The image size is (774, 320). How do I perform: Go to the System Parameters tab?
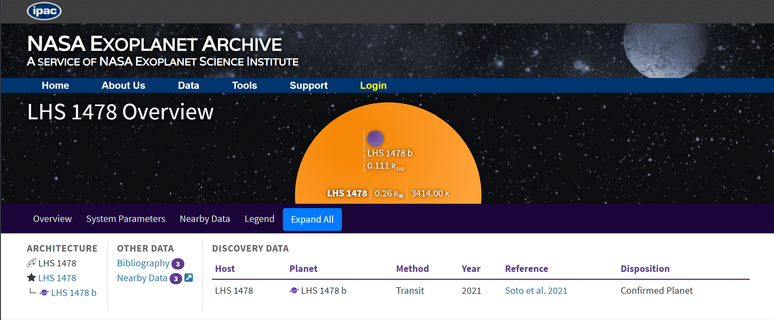(126, 219)
